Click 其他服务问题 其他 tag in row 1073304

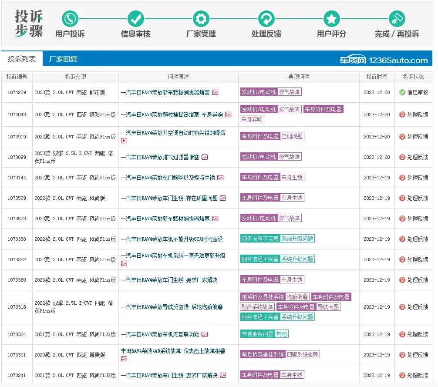tap(264, 333)
